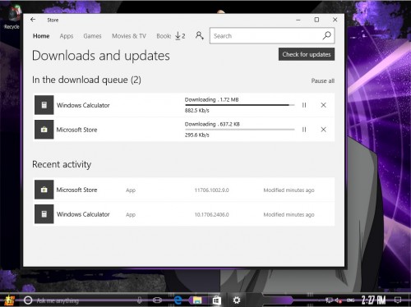The height and width of the screenshot is (307, 411).
Task: Open the Apps tab
Action: [x=67, y=36]
